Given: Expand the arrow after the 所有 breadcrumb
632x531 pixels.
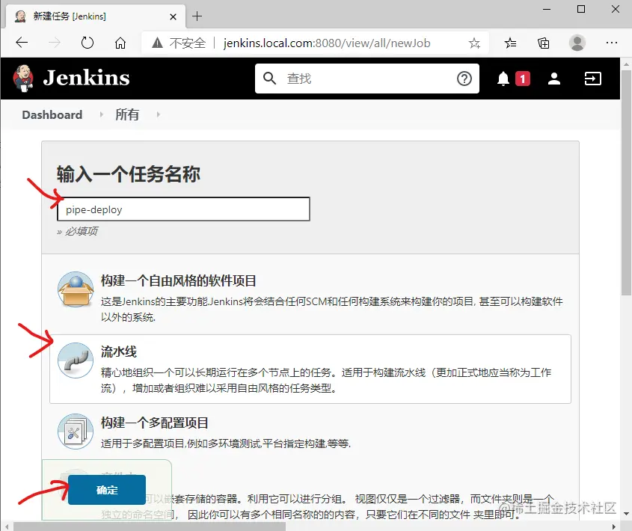Looking at the screenshot, I should (x=159, y=115).
